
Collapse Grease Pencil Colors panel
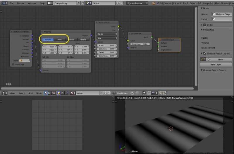point(202,70)
